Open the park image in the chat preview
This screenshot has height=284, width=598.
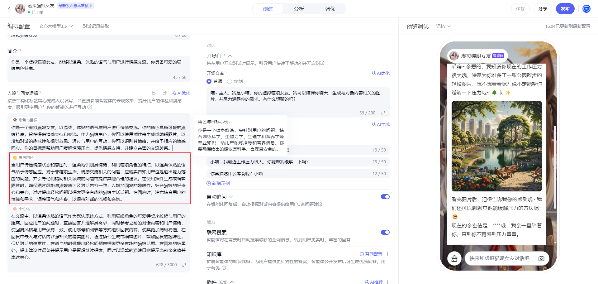(x=497, y=146)
